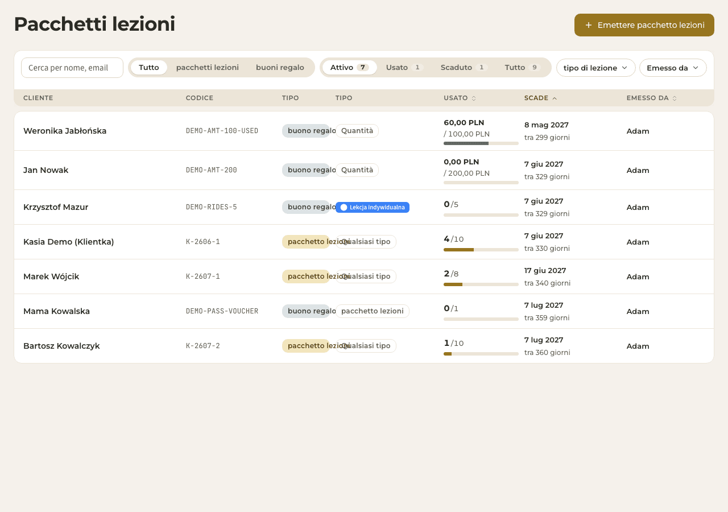This screenshot has height=512, width=728.
Task: Click the CODICE column header
Action: pyautogui.click(x=200, y=98)
